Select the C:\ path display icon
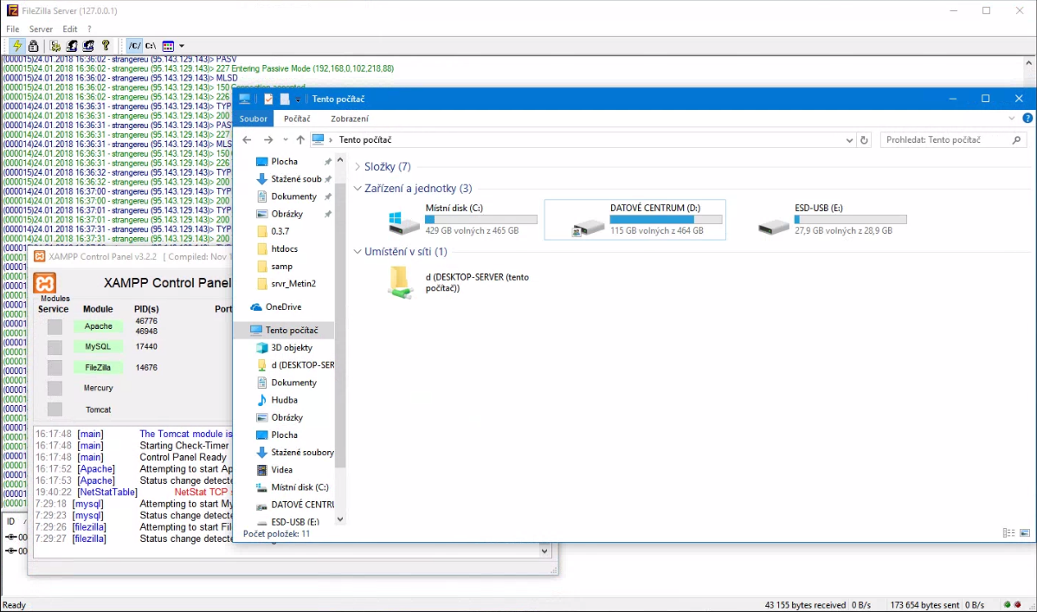 (x=151, y=46)
